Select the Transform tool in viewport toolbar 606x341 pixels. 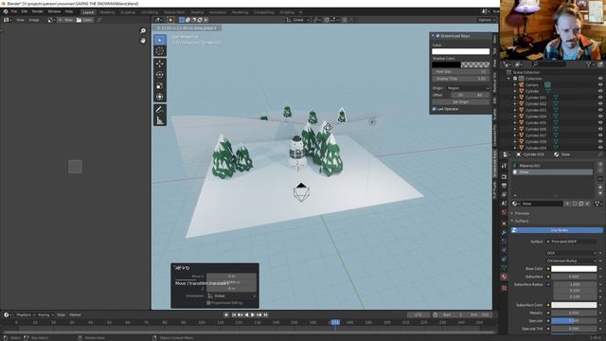(x=160, y=97)
